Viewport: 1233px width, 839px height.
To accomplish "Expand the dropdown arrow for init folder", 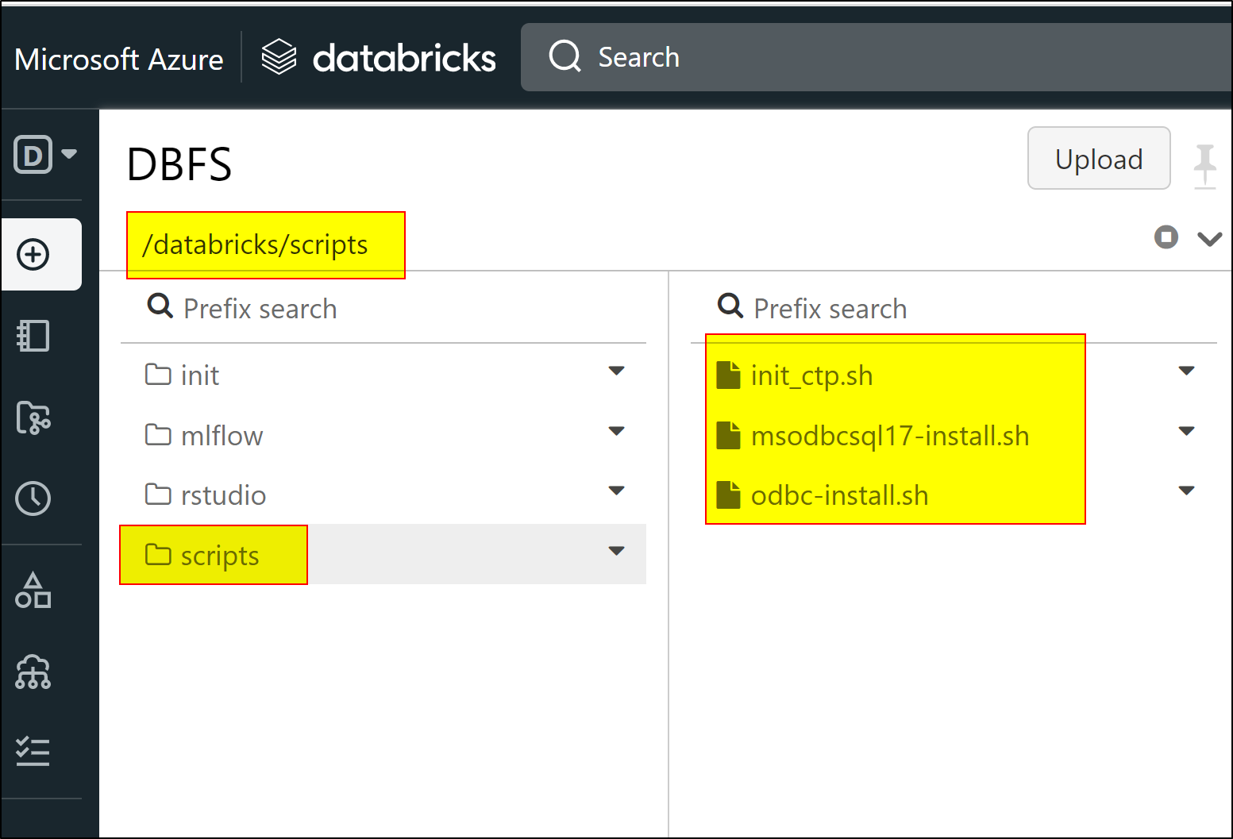I will (616, 371).
